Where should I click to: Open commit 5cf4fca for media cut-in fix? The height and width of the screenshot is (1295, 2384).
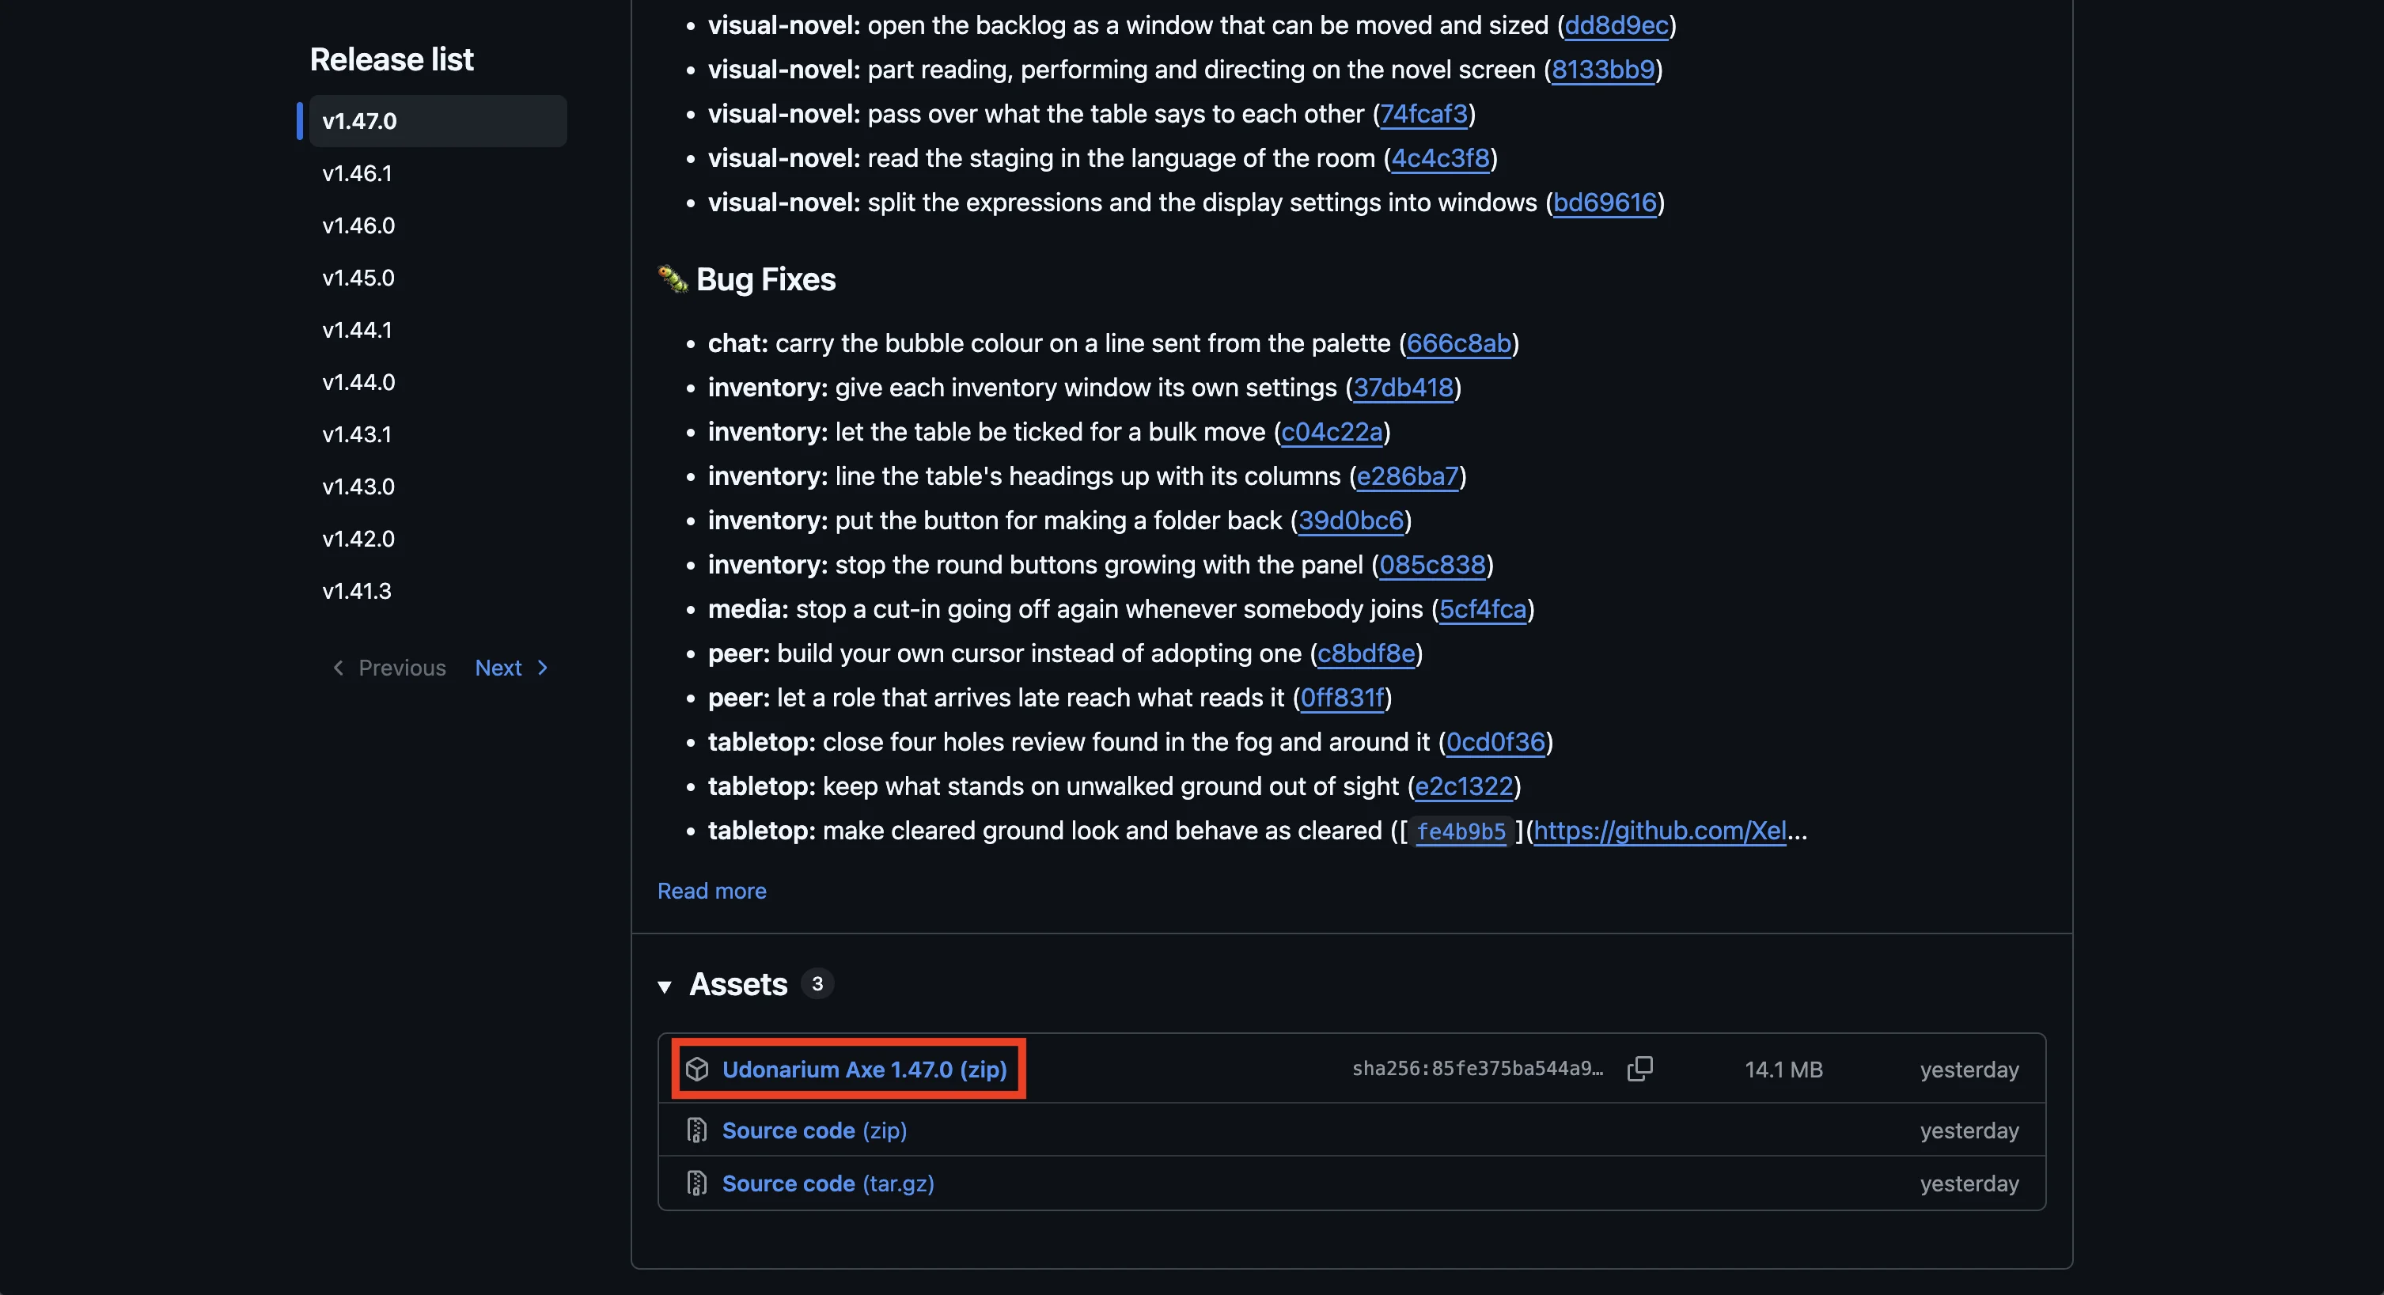(1483, 608)
